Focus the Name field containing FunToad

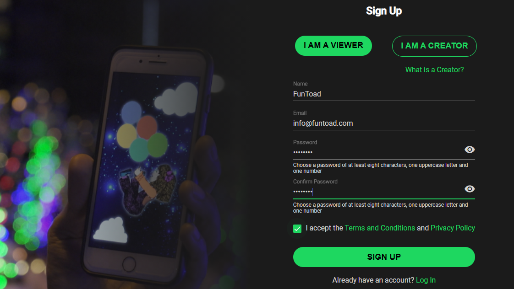point(384,94)
